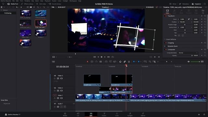Toggle the Inspector panel button
The height and width of the screenshot is (117, 208).
click(196, 4)
